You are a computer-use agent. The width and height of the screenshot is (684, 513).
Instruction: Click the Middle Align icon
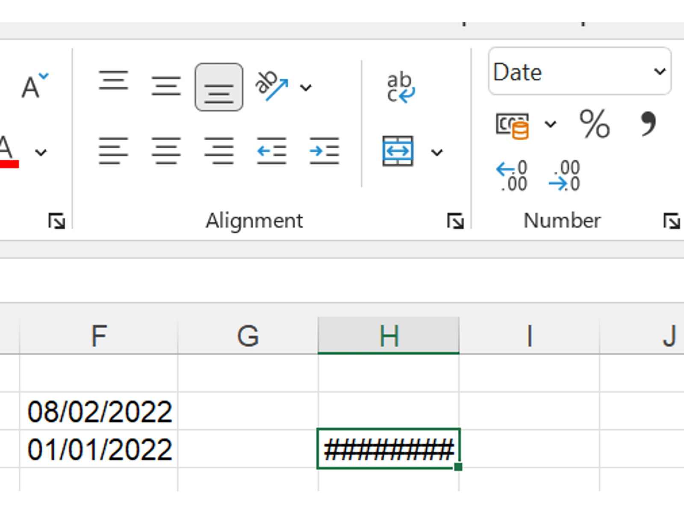(166, 85)
